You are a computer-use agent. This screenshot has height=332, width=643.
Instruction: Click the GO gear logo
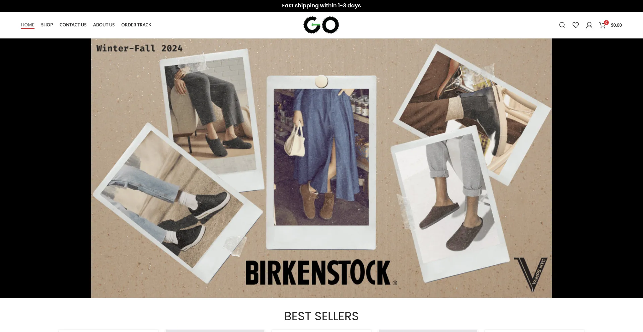coord(321,25)
